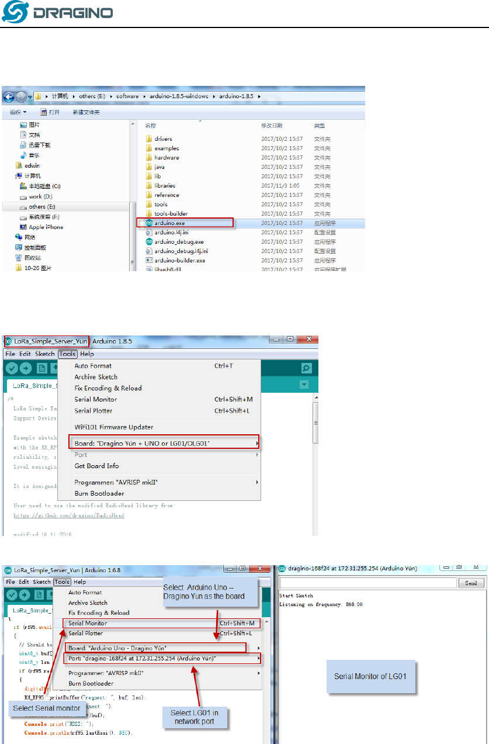Click Verify checkmark in Arduino 1.6.8 toolbar

pos(12,595)
